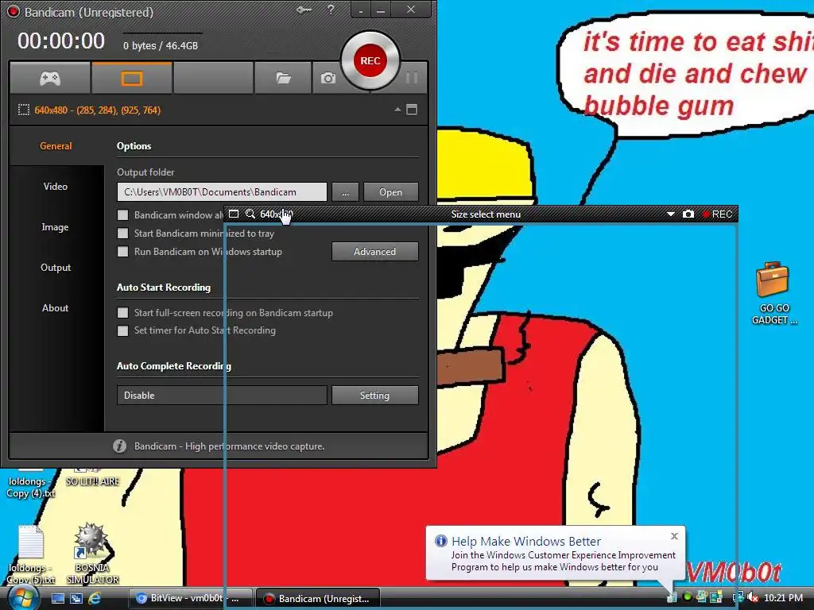Screen dimensions: 814x610
Task: Take a screenshot with Bandicam camera icon
Action: [328, 79]
